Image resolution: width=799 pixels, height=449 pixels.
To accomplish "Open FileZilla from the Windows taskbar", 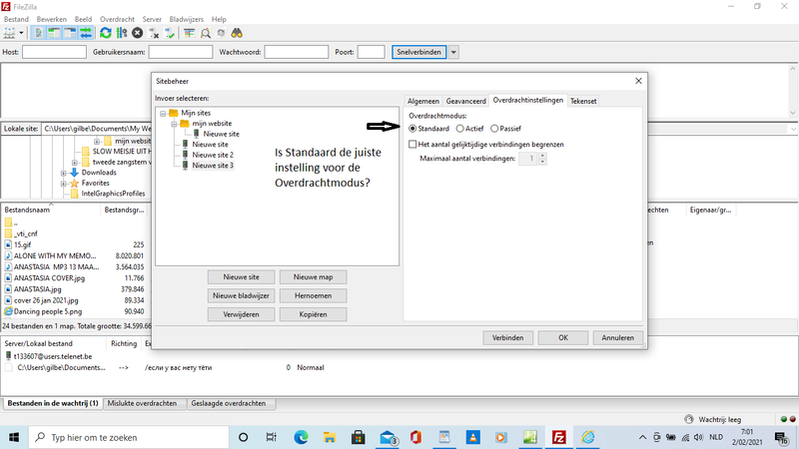I will 560,437.
